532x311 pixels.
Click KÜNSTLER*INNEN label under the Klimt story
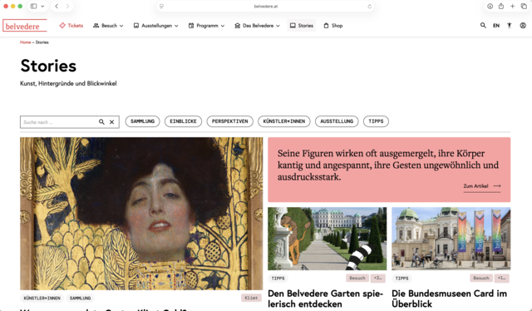tap(42, 298)
